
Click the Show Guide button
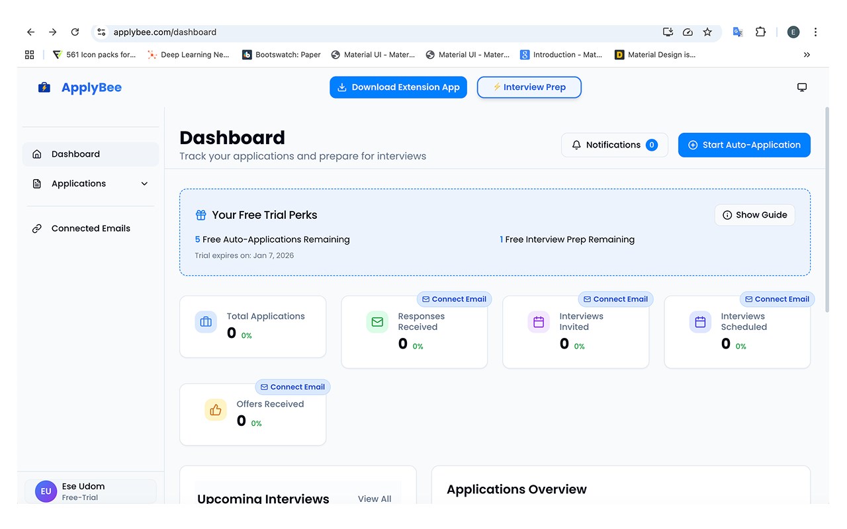755,215
